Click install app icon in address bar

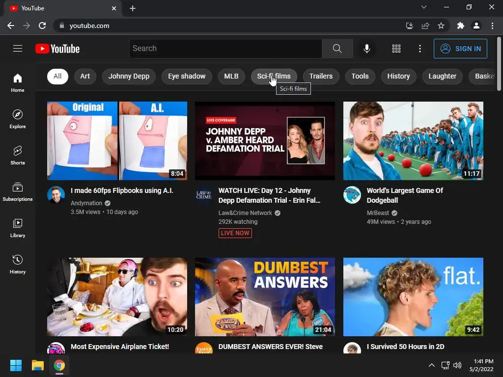pyautogui.click(x=409, y=26)
